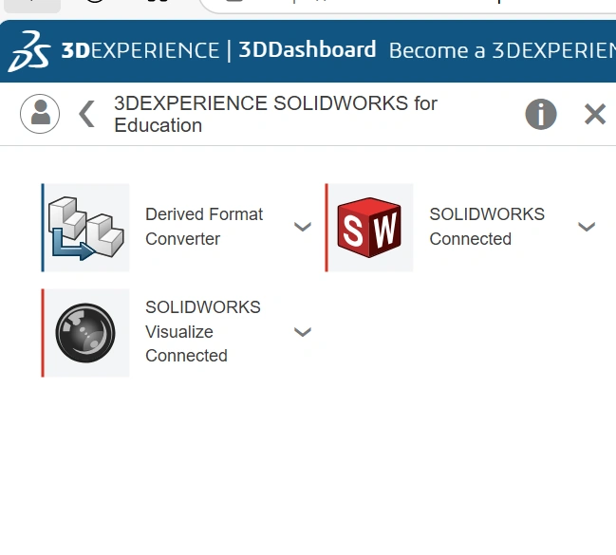Open the "Become a 3DEXPERIENCE" dashboard tab
616x555 pixels.
pyautogui.click(x=501, y=50)
